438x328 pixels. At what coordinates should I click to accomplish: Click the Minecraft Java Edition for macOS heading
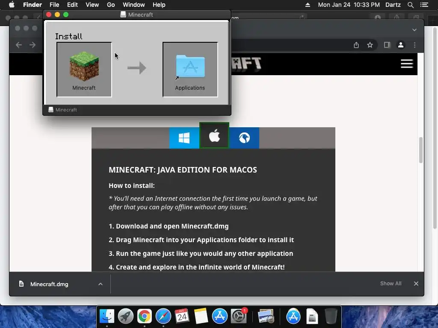click(183, 170)
